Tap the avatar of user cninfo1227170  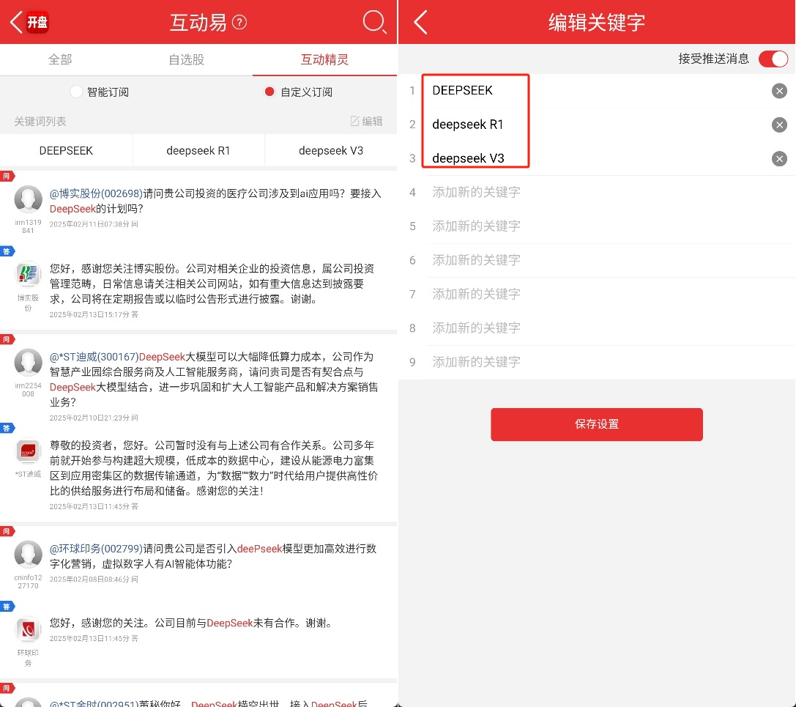pos(28,554)
